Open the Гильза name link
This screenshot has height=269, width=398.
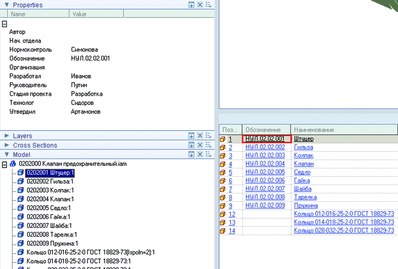[x=303, y=147]
